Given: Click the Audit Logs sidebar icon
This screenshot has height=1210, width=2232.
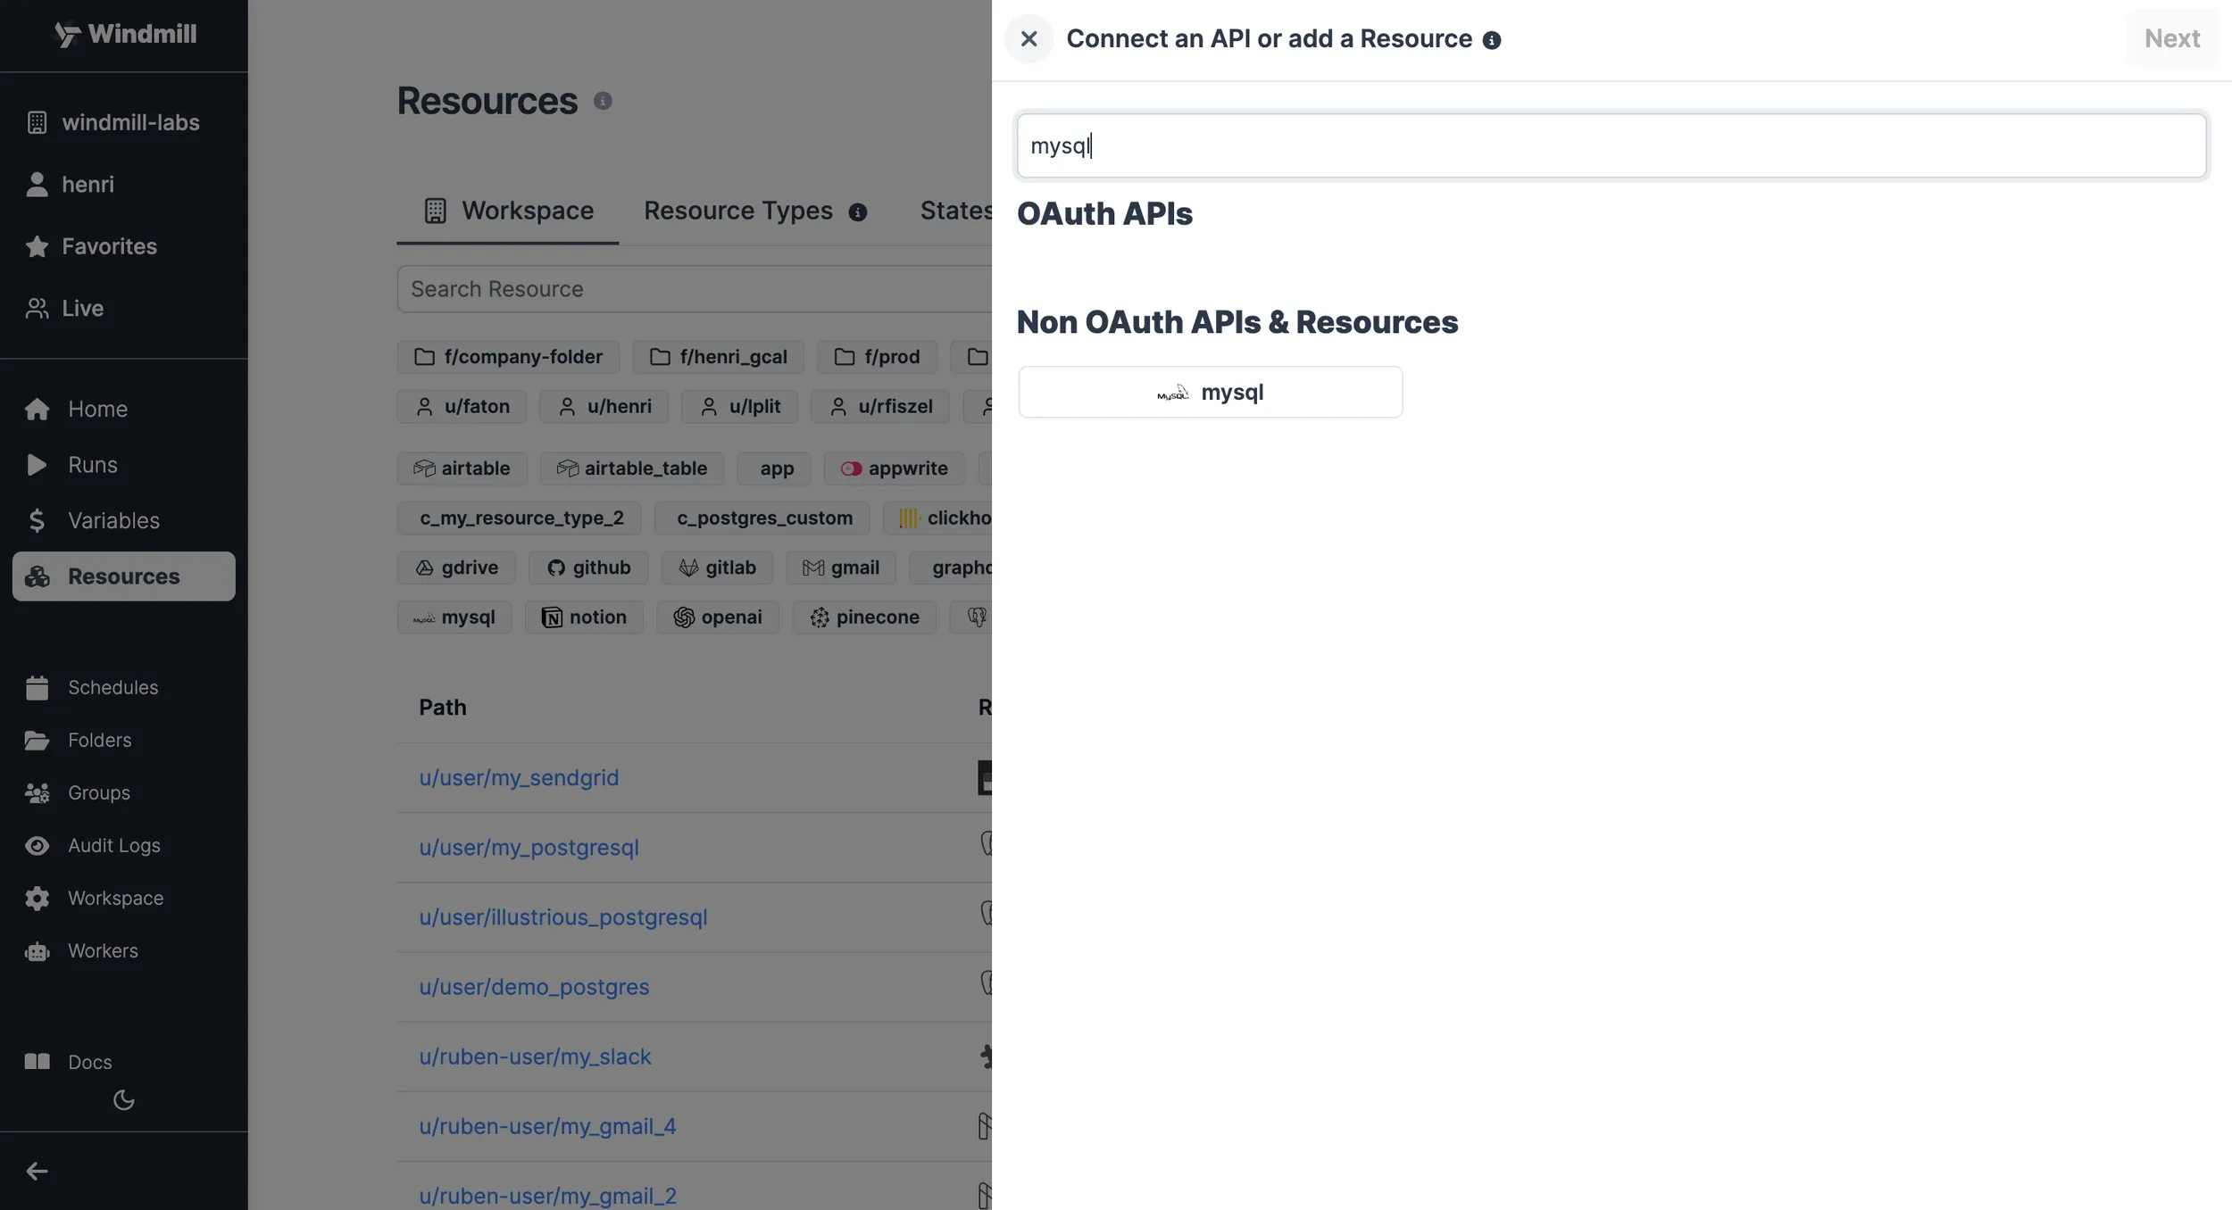Looking at the screenshot, I should click(x=36, y=845).
